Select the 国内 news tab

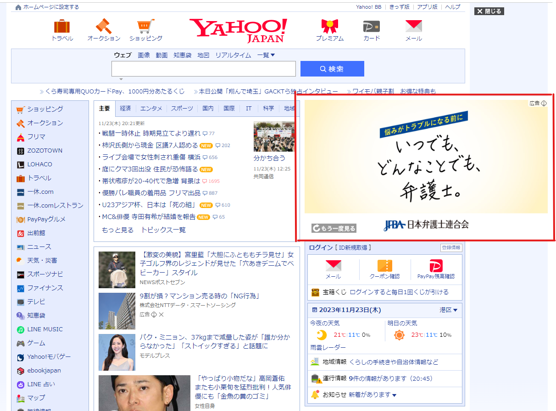(208, 108)
